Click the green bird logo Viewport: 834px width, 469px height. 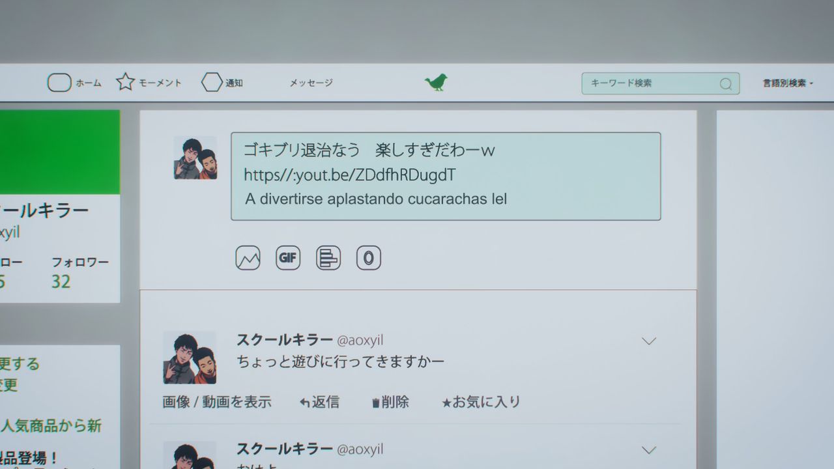click(x=436, y=82)
